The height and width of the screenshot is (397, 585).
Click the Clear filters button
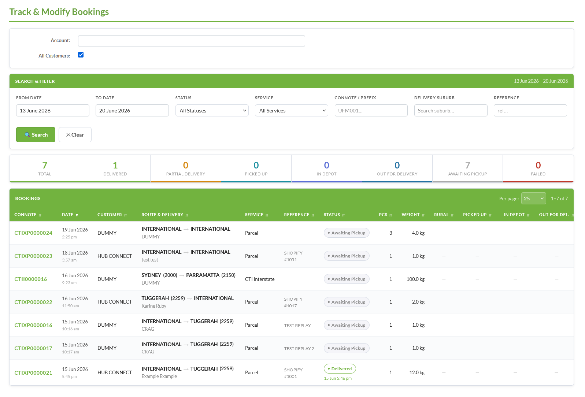coord(75,135)
